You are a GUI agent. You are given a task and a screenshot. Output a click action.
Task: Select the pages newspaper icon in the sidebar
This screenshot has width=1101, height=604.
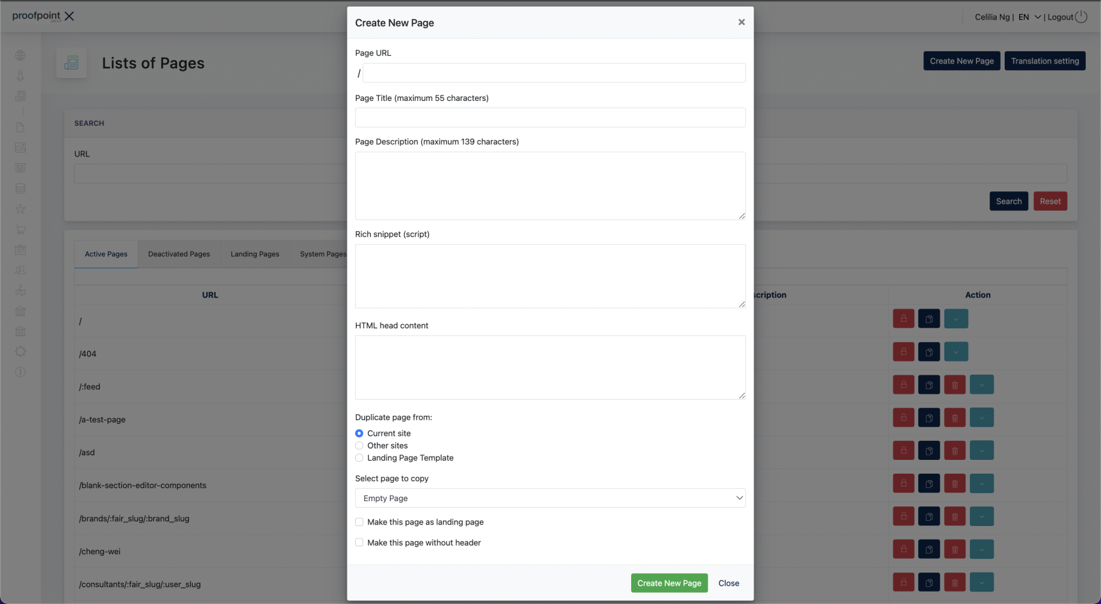pos(20,96)
